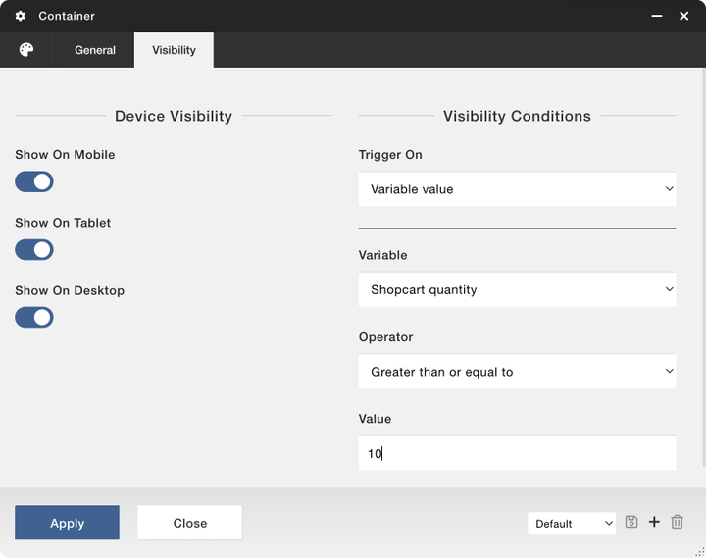The image size is (706, 558).
Task: Open the Trigger On dropdown
Action: click(517, 189)
